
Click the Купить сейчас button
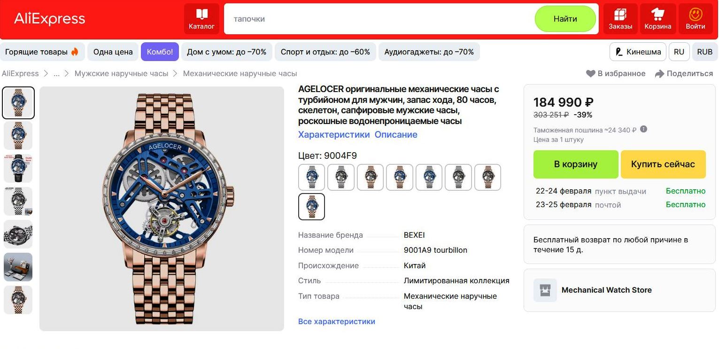click(x=663, y=164)
